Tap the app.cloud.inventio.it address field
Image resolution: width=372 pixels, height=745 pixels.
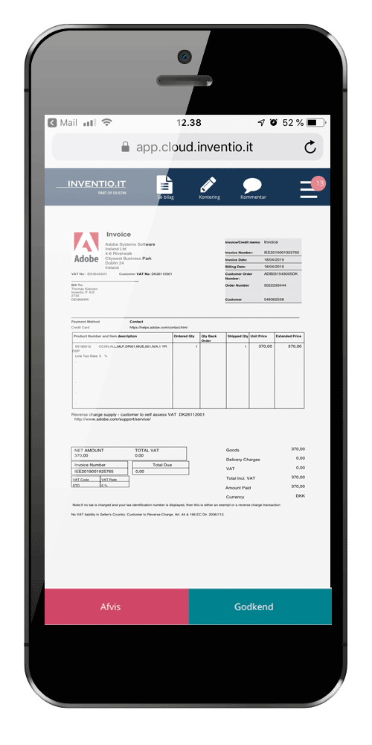[187, 147]
